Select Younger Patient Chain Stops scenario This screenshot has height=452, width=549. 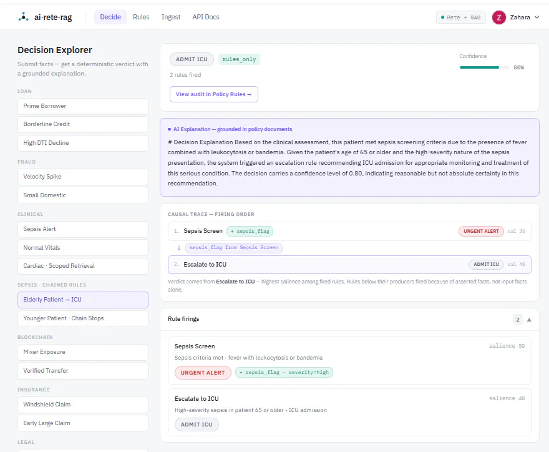[x=82, y=318]
